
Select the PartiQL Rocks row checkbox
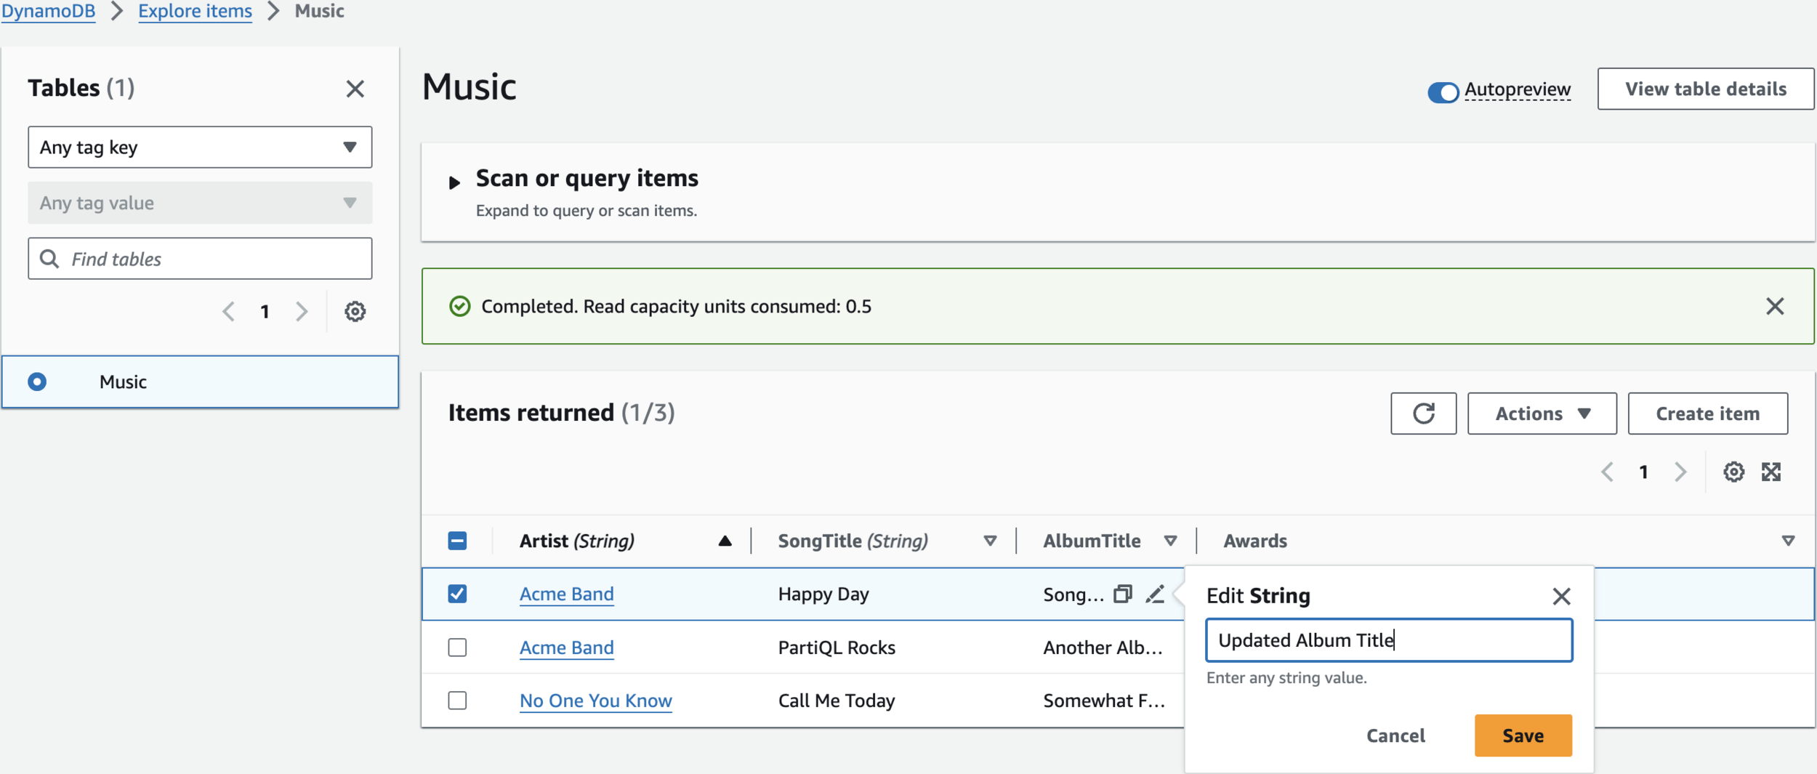(457, 648)
